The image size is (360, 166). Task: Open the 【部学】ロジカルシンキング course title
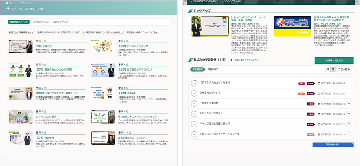pos(133,46)
